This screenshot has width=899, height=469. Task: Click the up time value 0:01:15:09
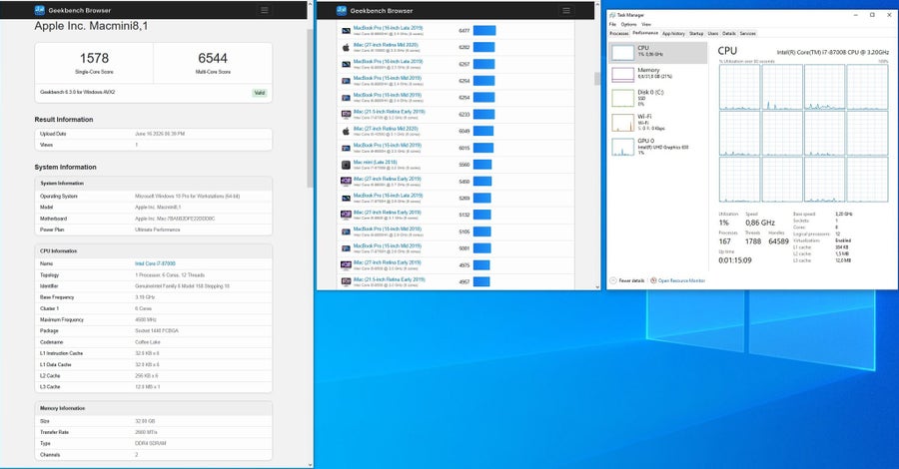(x=735, y=260)
